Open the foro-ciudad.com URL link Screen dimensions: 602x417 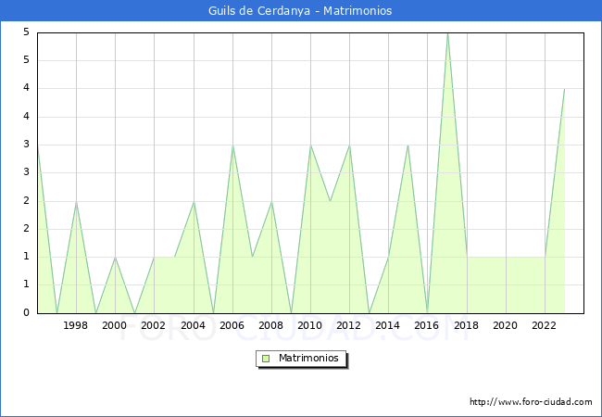coord(531,402)
